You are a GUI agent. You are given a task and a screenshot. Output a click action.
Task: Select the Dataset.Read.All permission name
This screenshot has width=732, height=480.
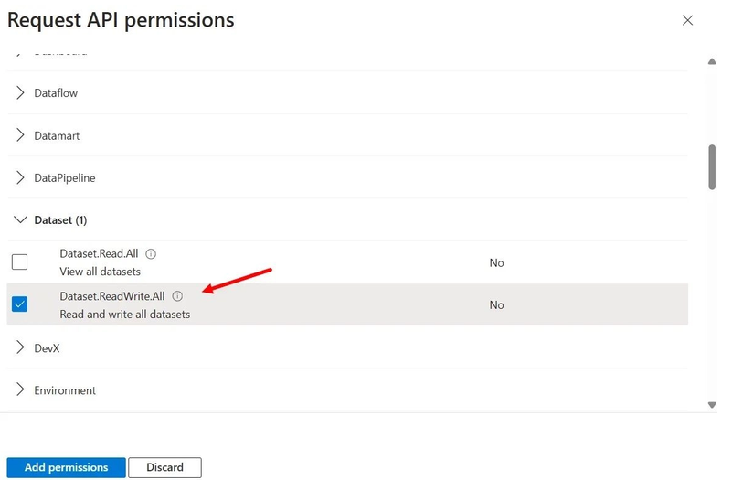coord(99,254)
